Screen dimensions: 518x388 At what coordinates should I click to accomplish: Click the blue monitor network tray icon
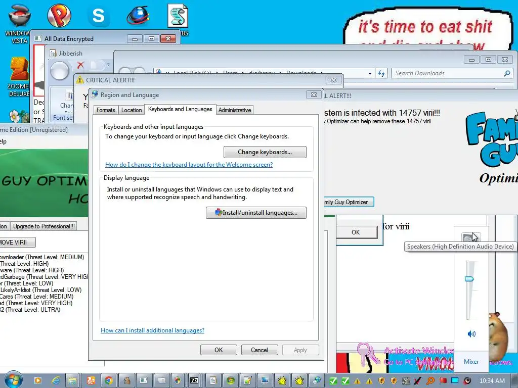pyautogui.click(x=455, y=381)
